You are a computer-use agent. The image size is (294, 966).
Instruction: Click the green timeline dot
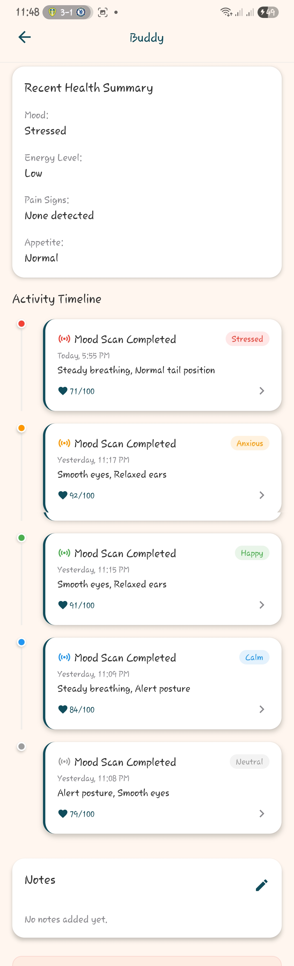click(x=22, y=538)
